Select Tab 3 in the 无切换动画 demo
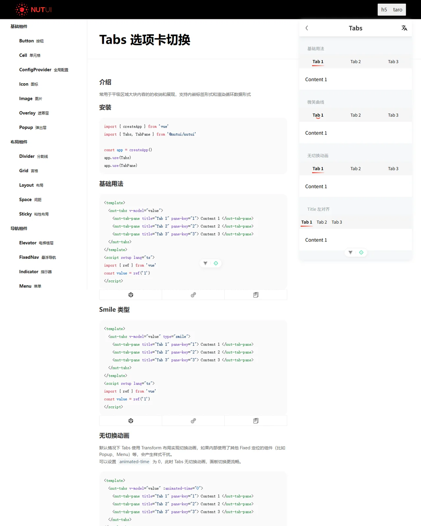The height and width of the screenshot is (526, 421). [393, 169]
